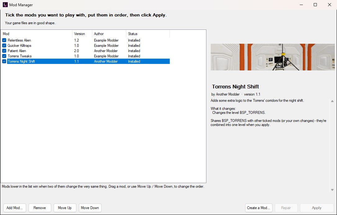Image resolution: width=337 pixels, height=215 pixels.
Task: Untick the Quicker Killtraps checkbox
Action: pyautogui.click(x=4, y=46)
